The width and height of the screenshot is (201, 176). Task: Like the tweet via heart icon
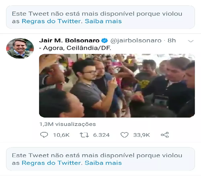[x=124, y=135]
